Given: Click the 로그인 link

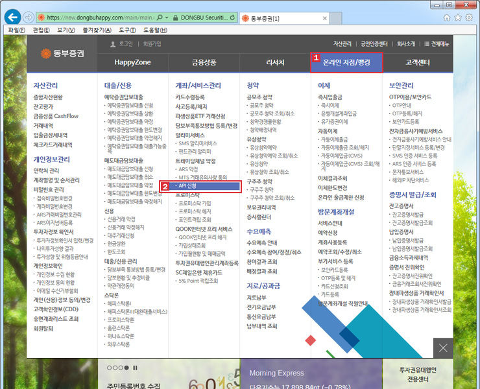Looking at the screenshot, I should coord(126,44).
